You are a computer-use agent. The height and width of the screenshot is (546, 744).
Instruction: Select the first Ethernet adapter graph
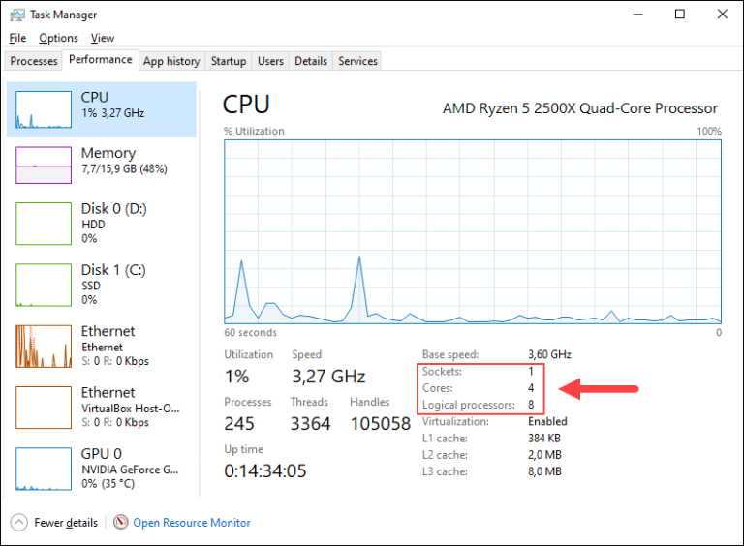(x=44, y=345)
